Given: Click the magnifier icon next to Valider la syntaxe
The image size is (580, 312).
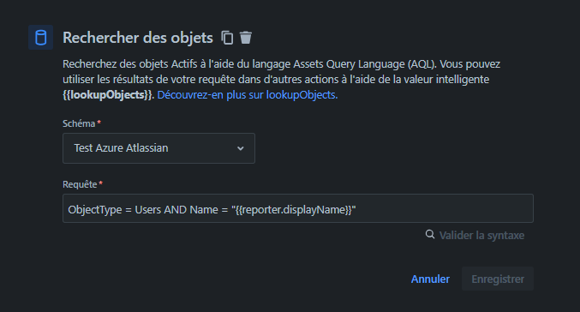Looking at the screenshot, I should point(430,234).
